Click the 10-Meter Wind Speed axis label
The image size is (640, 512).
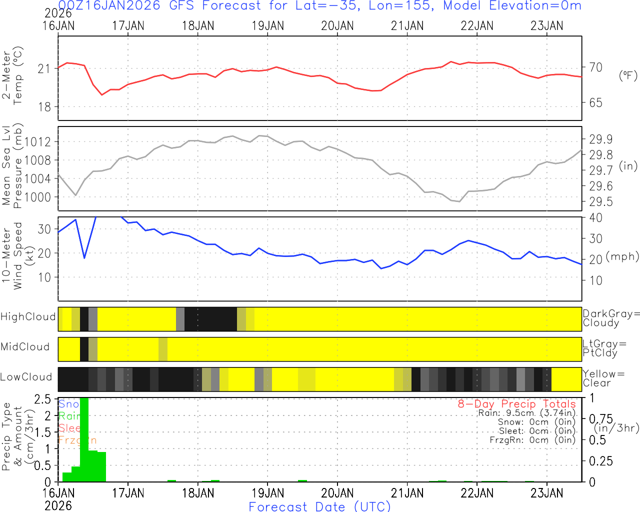(x=12, y=256)
